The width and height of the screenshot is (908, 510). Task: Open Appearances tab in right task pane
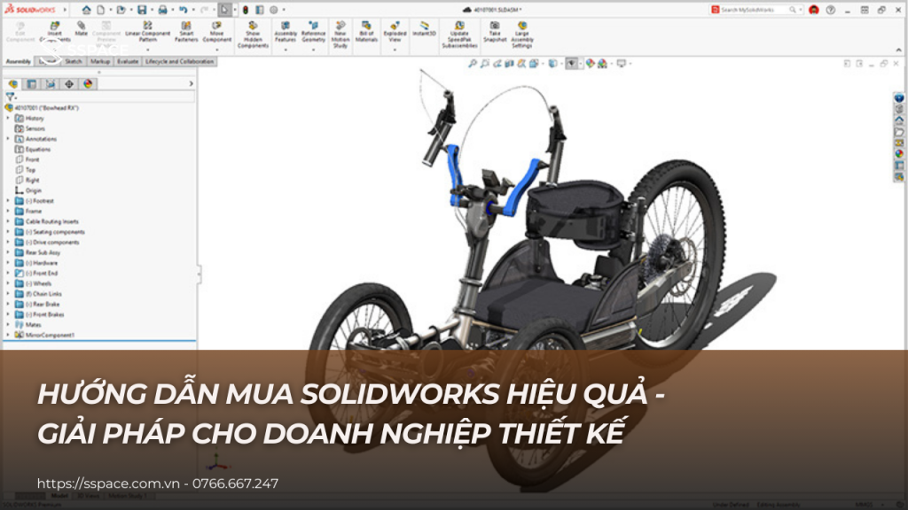(x=899, y=154)
